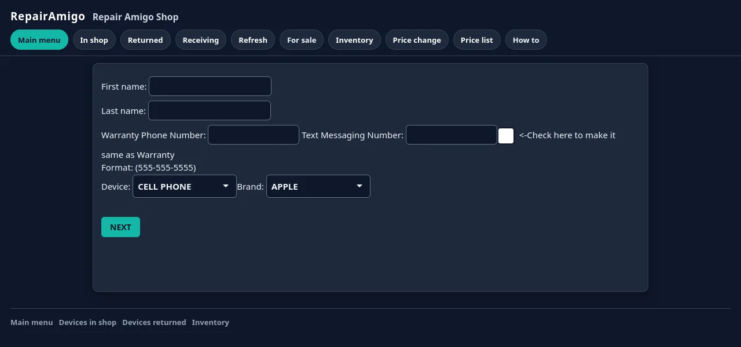Follow the footer Main menu link

[x=32, y=322]
